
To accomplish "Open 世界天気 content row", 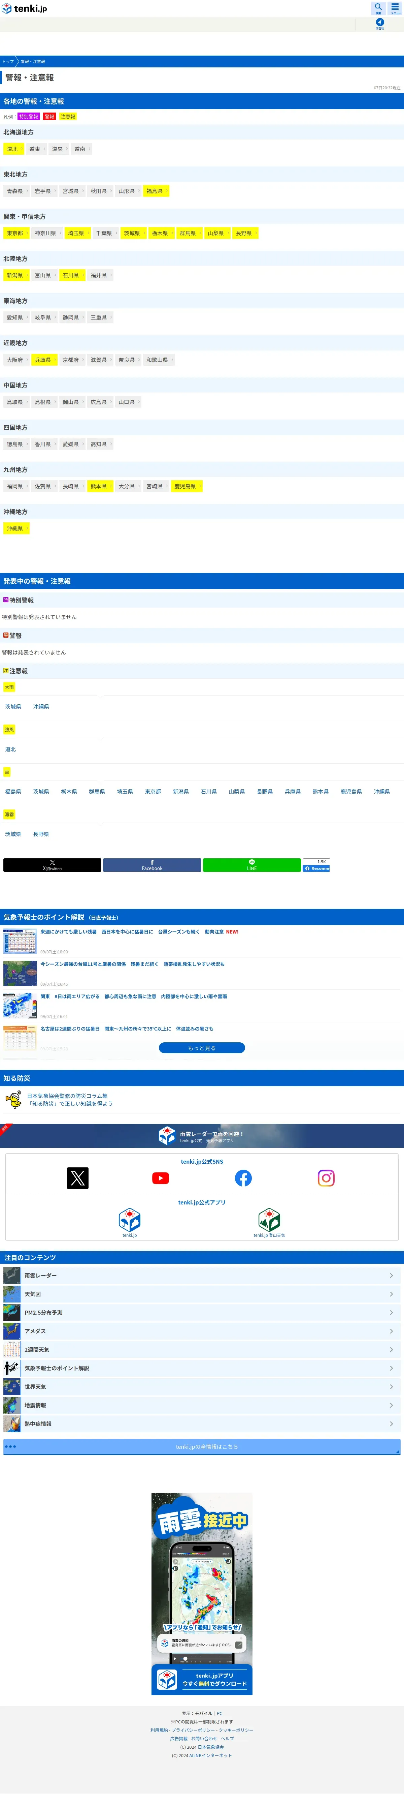I will click(x=202, y=1387).
